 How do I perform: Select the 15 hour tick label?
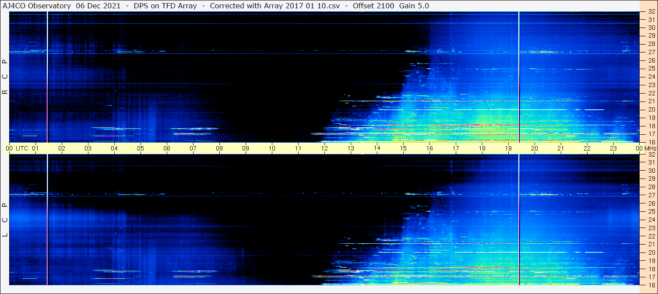click(x=403, y=149)
